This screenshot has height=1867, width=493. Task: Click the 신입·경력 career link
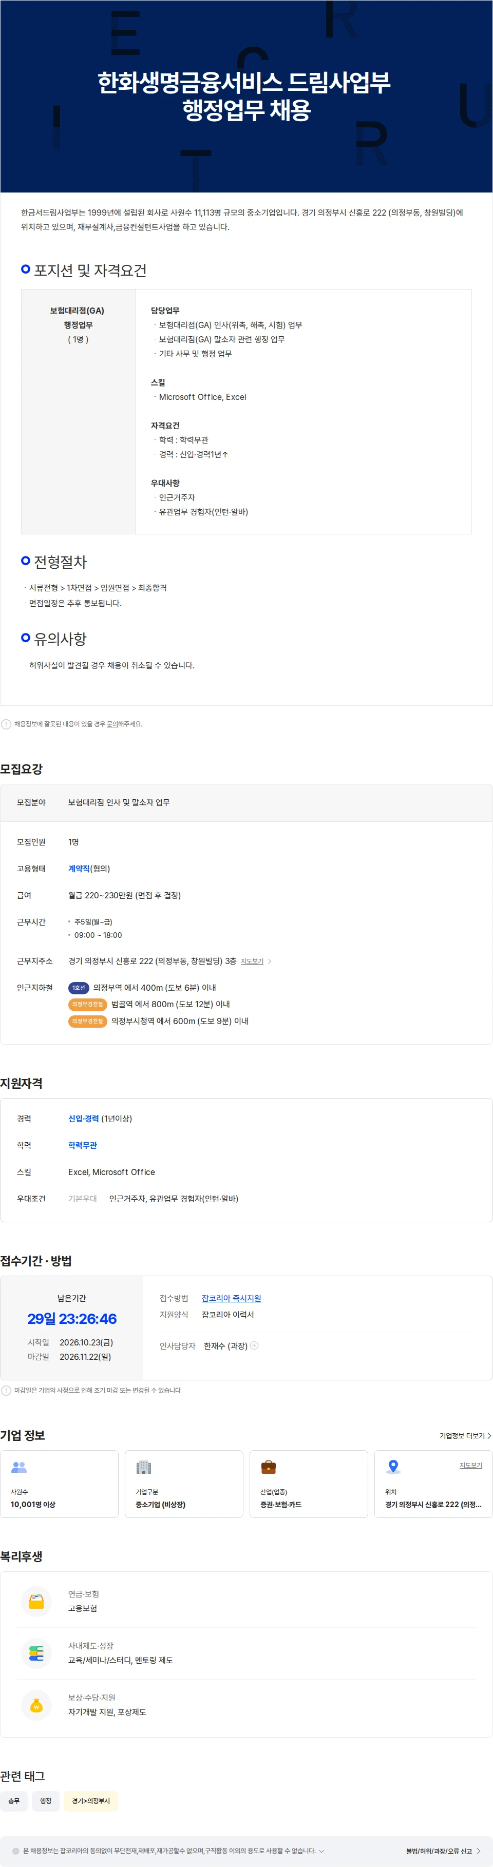83,1119
